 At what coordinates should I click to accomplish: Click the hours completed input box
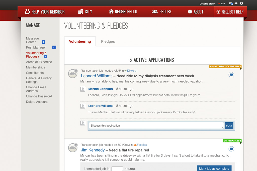[117, 169]
